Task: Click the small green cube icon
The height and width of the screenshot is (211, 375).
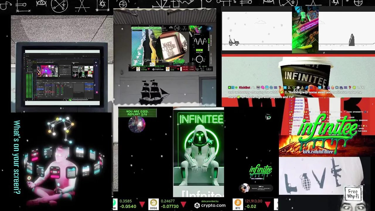Action: tap(268, 117)
